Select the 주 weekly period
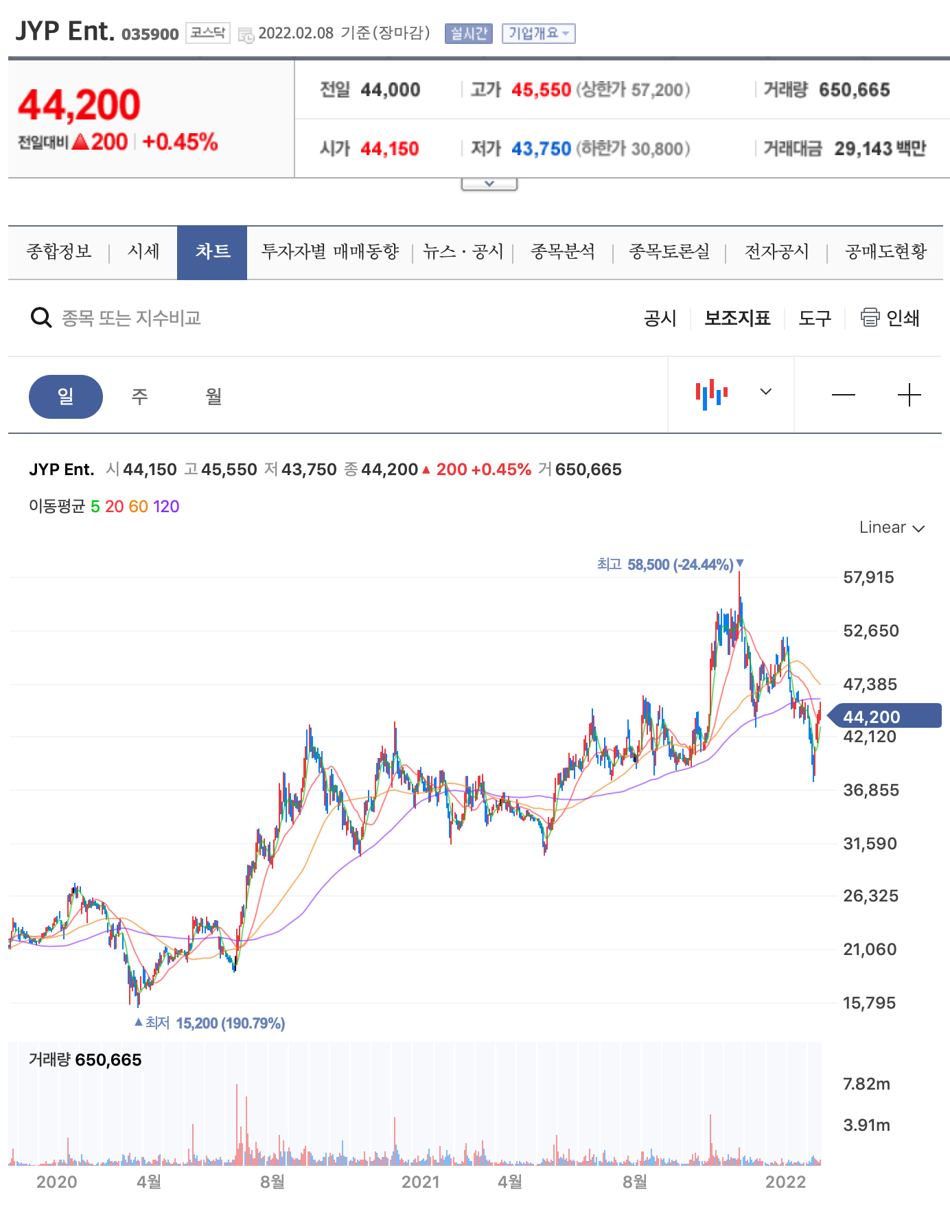Screen dimensions: 950x1218 coord(139,396)
